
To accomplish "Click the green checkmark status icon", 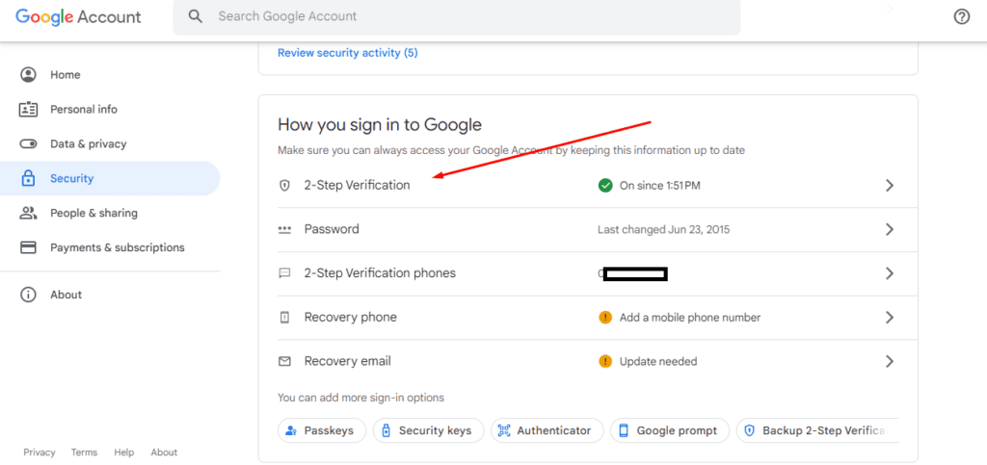I will point(605,186).
